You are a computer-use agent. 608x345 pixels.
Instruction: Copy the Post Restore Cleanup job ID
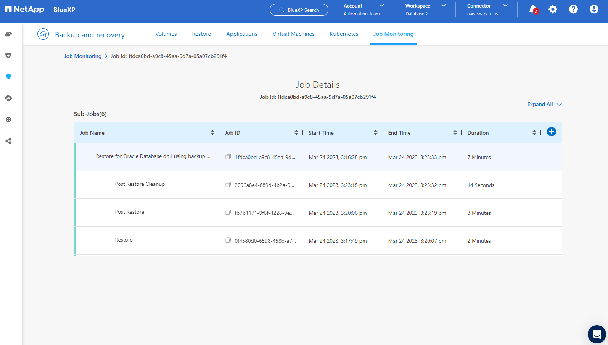tap(228, 185)
